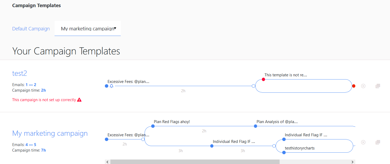390x164 pixels.
Task: Switch to the Default Campaign tab
Action: [x=31, y=29]
